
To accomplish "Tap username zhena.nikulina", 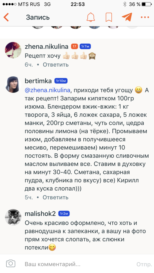I will click(x=46, y=46).
